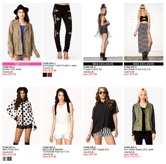View the Embroidered Tribal Print Skinny Jeans image
Viewport: 166px width, 164px height.
coord(62,32)
